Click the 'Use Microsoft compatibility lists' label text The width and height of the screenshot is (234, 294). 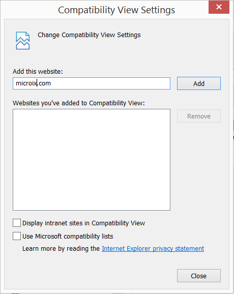tap(68, 236)
